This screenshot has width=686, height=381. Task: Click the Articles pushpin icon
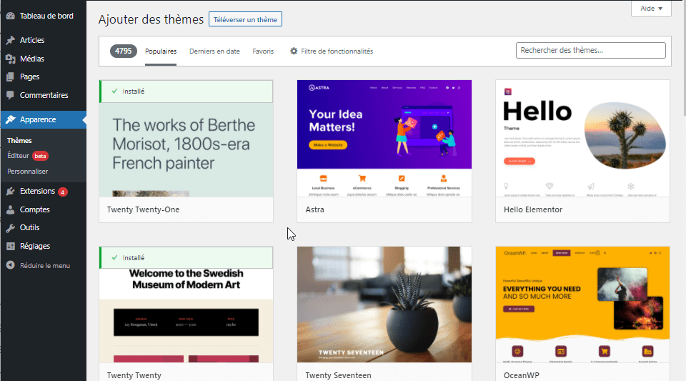(x=11, y=40)
